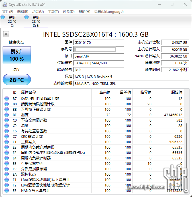Click the CrystalDiskInfo app icon in title bar
The image size is (192, 197).
[x=5, y=4]
